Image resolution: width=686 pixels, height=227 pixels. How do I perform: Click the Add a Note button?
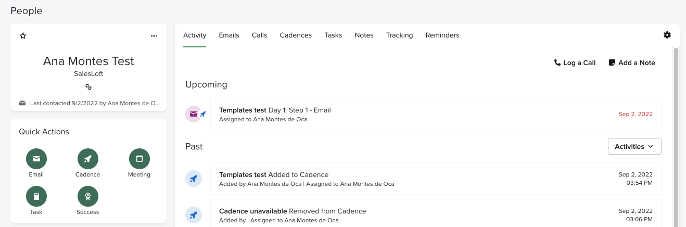pyautogui.click(x=632, y=62)
